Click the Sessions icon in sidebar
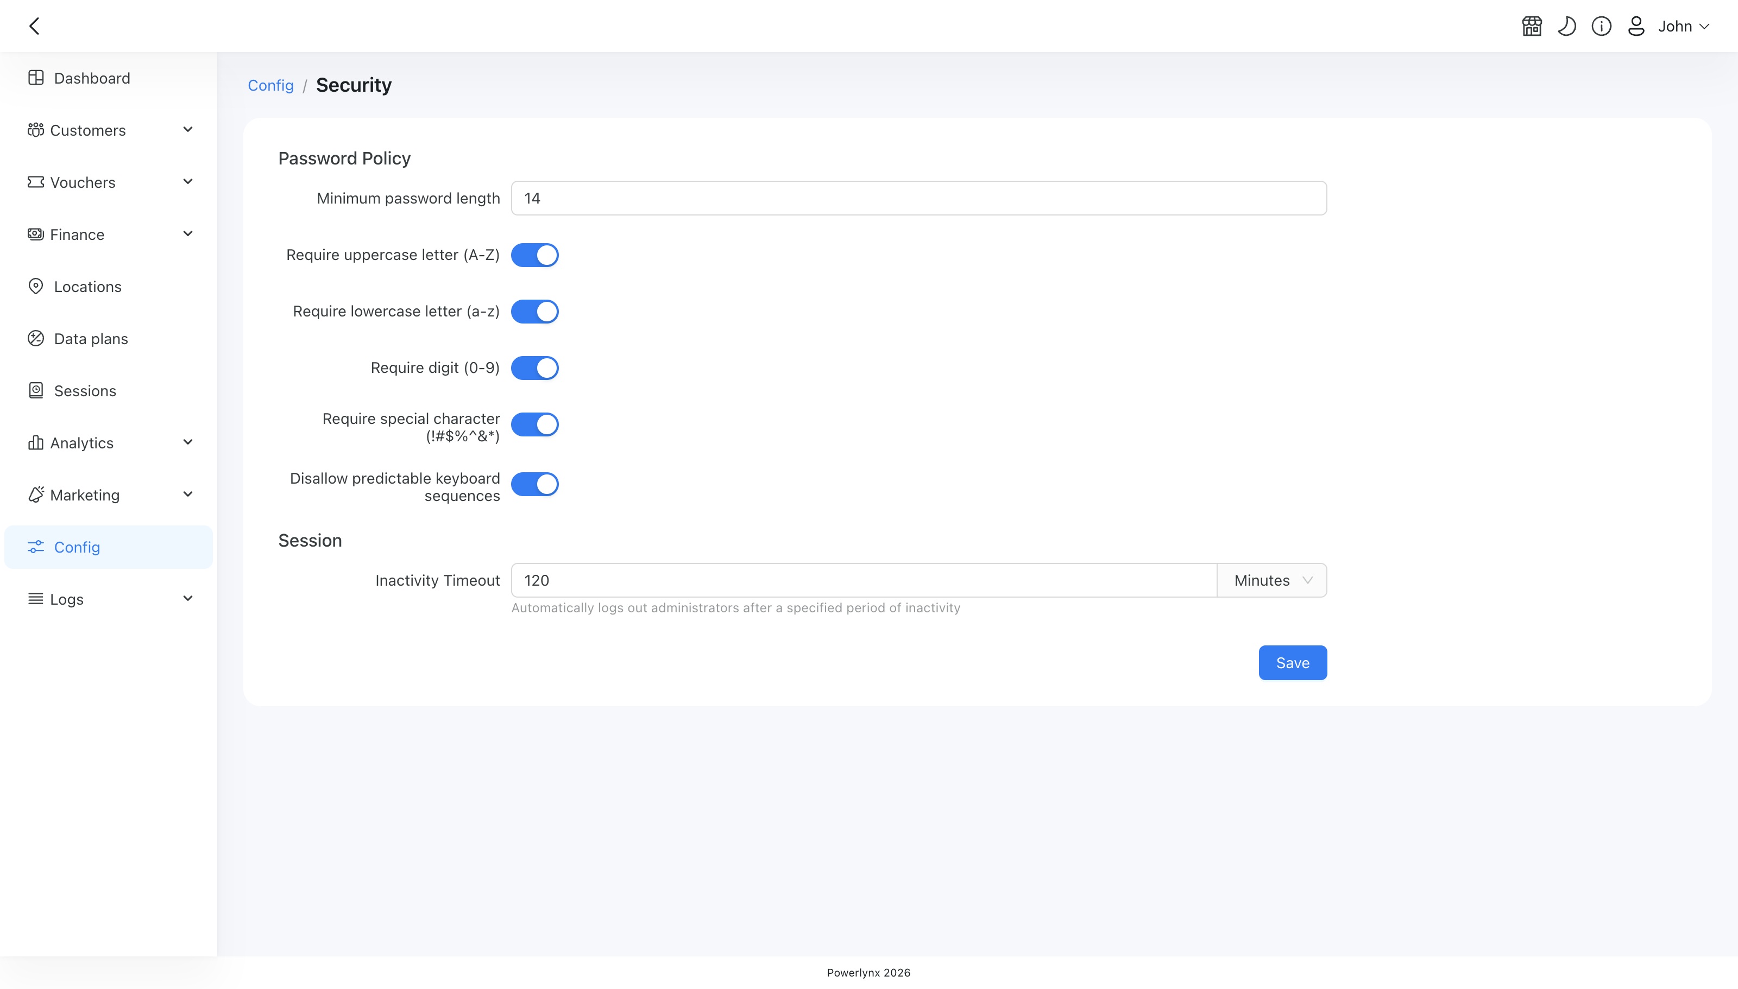This screenshot has width=1738, height=989. coord(36,391)
